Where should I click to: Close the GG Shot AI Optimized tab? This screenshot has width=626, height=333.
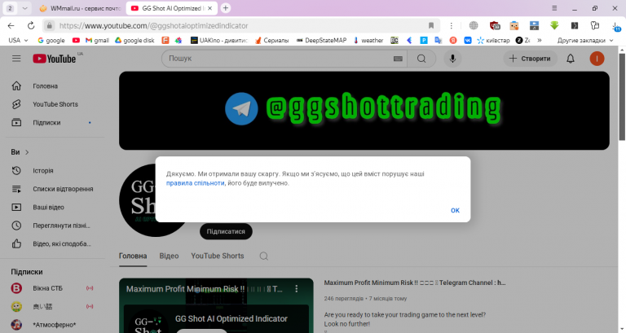[x=209, y=8]
